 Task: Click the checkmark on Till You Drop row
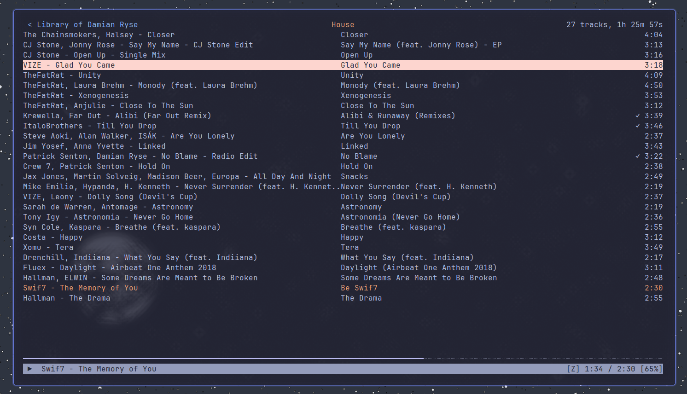(638, 126)
